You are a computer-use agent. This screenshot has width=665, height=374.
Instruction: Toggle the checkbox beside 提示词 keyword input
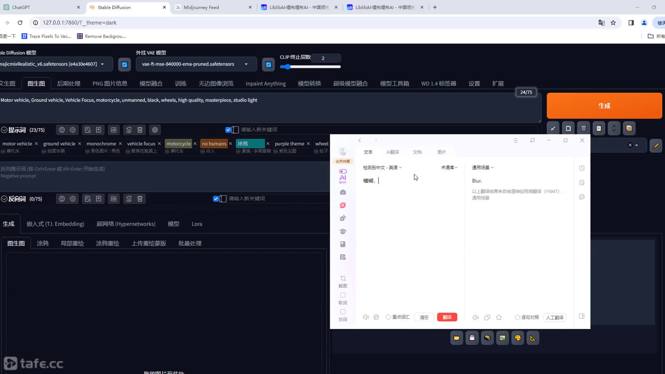[x=228, y=130]
